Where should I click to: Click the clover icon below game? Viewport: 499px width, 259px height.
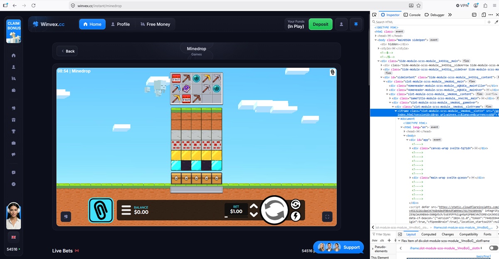pos(66,217)
